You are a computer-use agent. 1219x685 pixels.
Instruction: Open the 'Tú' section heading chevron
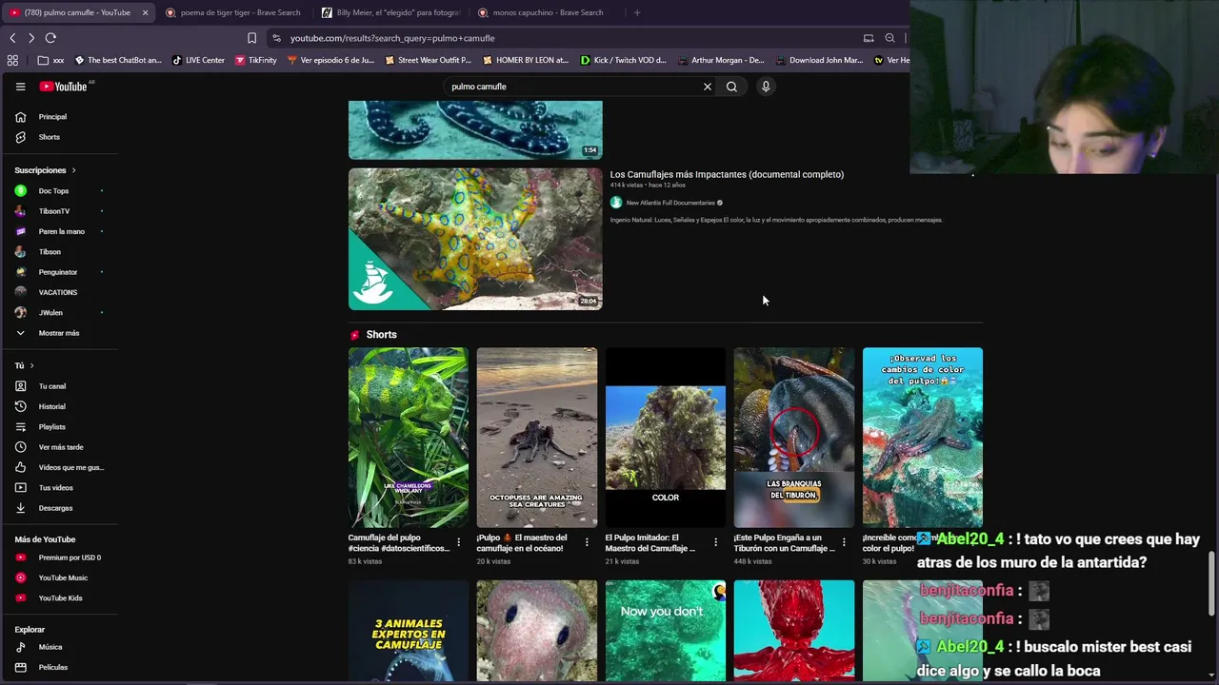31,365
